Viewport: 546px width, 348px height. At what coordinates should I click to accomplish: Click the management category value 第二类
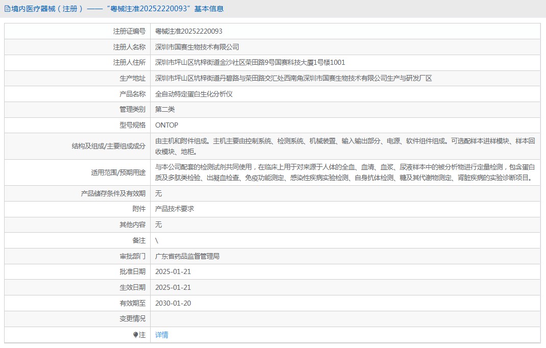164,109
